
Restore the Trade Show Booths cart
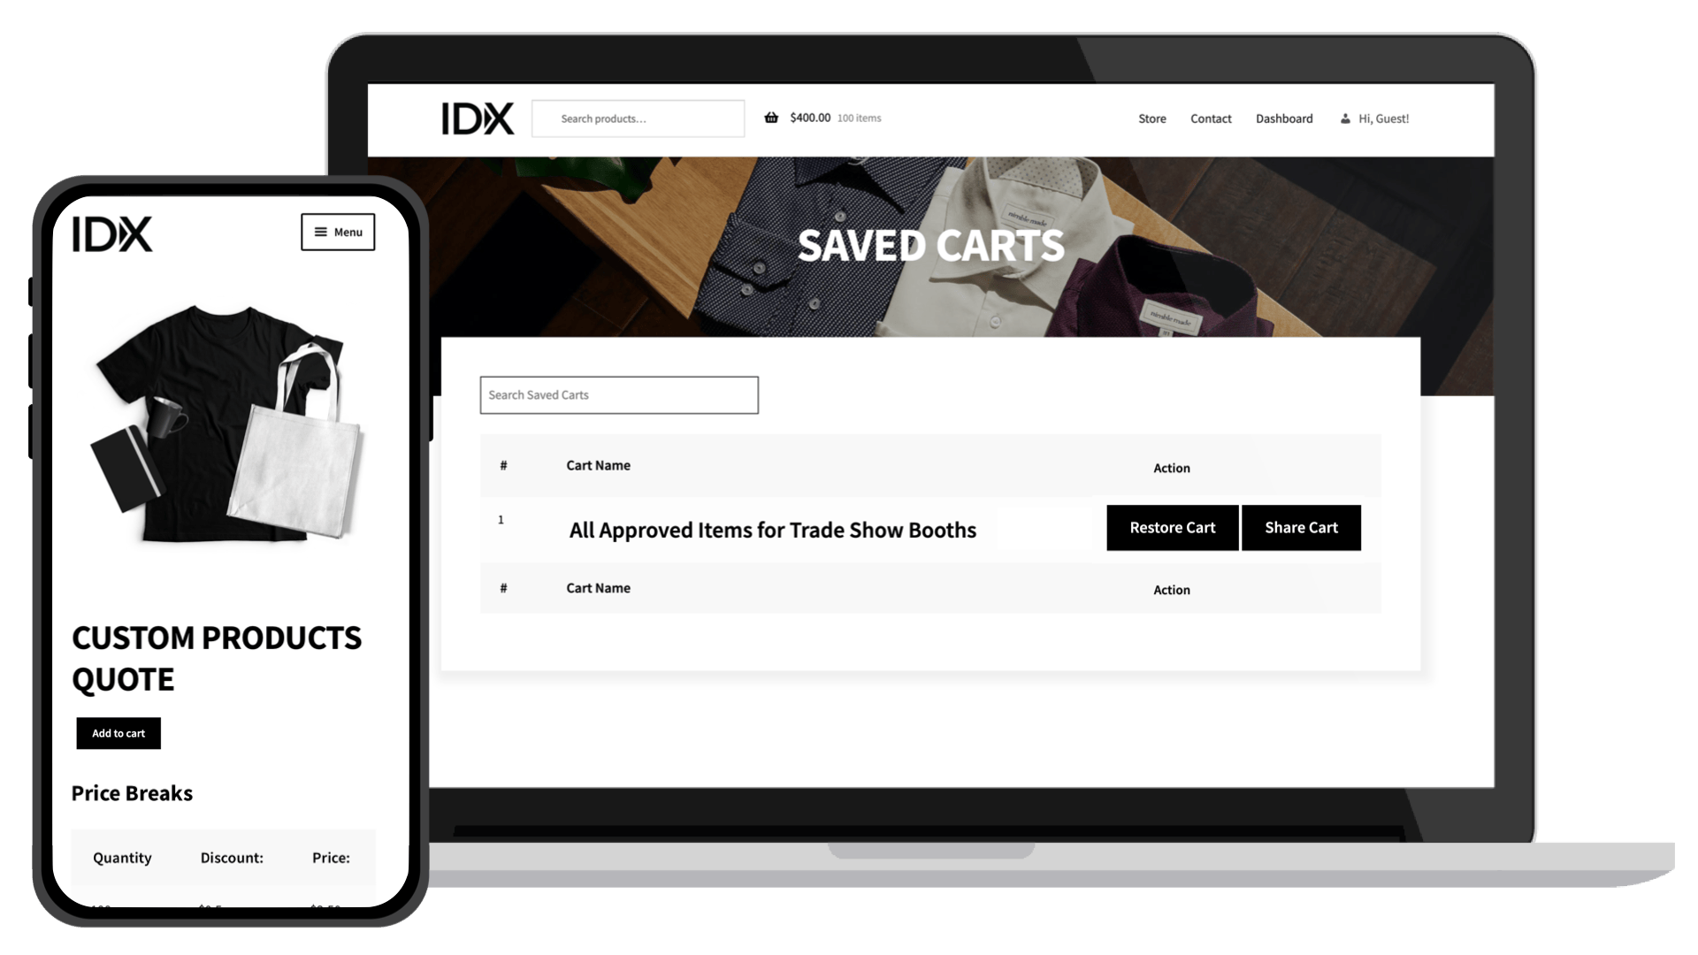pos(1171,527)
